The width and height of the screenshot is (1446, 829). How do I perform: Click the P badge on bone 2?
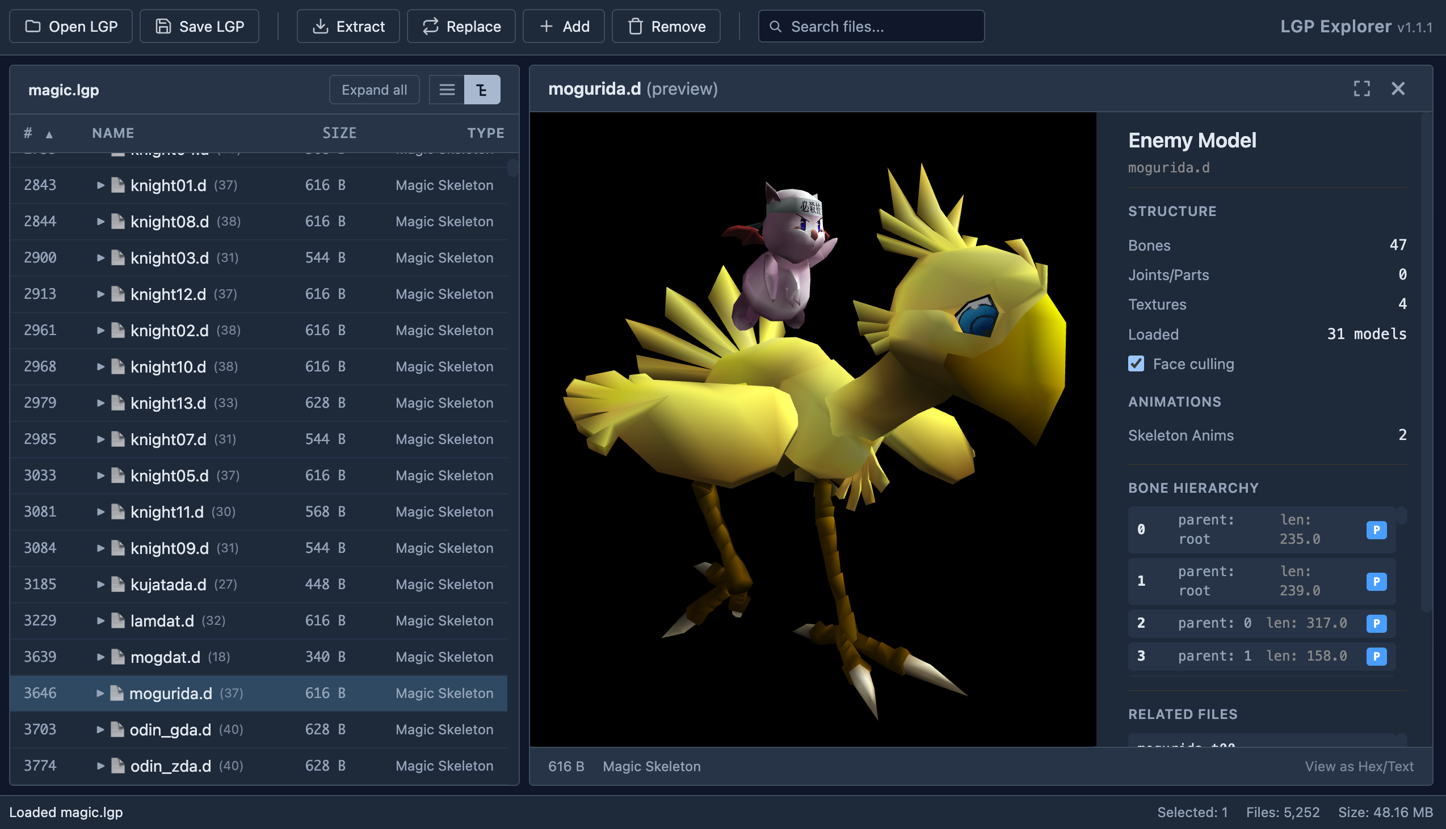[1376, 624]
